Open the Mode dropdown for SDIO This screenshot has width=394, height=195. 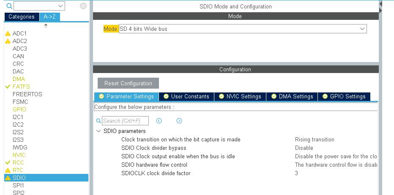coord(362,29)
